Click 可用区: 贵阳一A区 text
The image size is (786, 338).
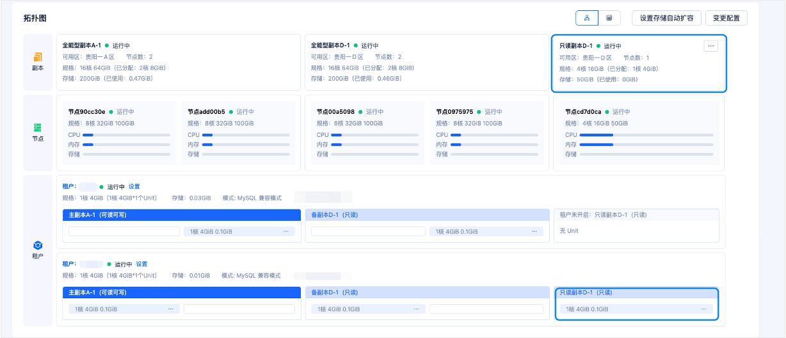point(88,57)
